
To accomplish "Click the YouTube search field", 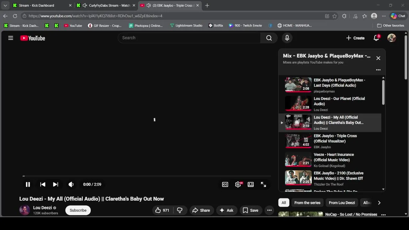I will (189, 38).
